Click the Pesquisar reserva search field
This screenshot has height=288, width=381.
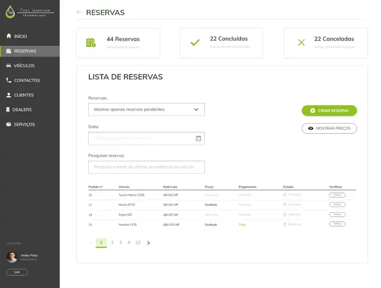pyautogui.click(x=146, y=167)
